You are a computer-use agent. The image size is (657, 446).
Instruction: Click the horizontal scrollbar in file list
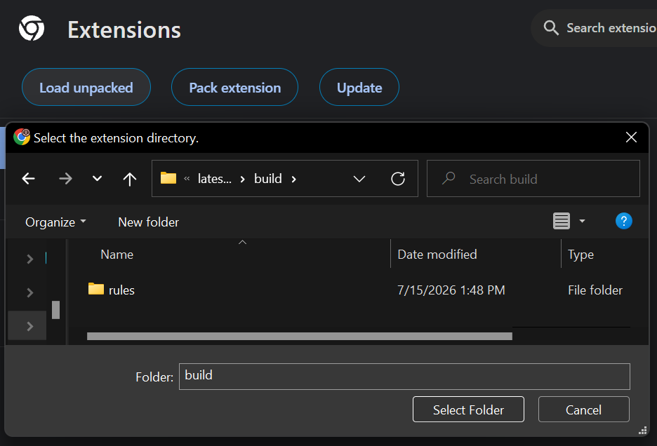(x=300, y=336)
